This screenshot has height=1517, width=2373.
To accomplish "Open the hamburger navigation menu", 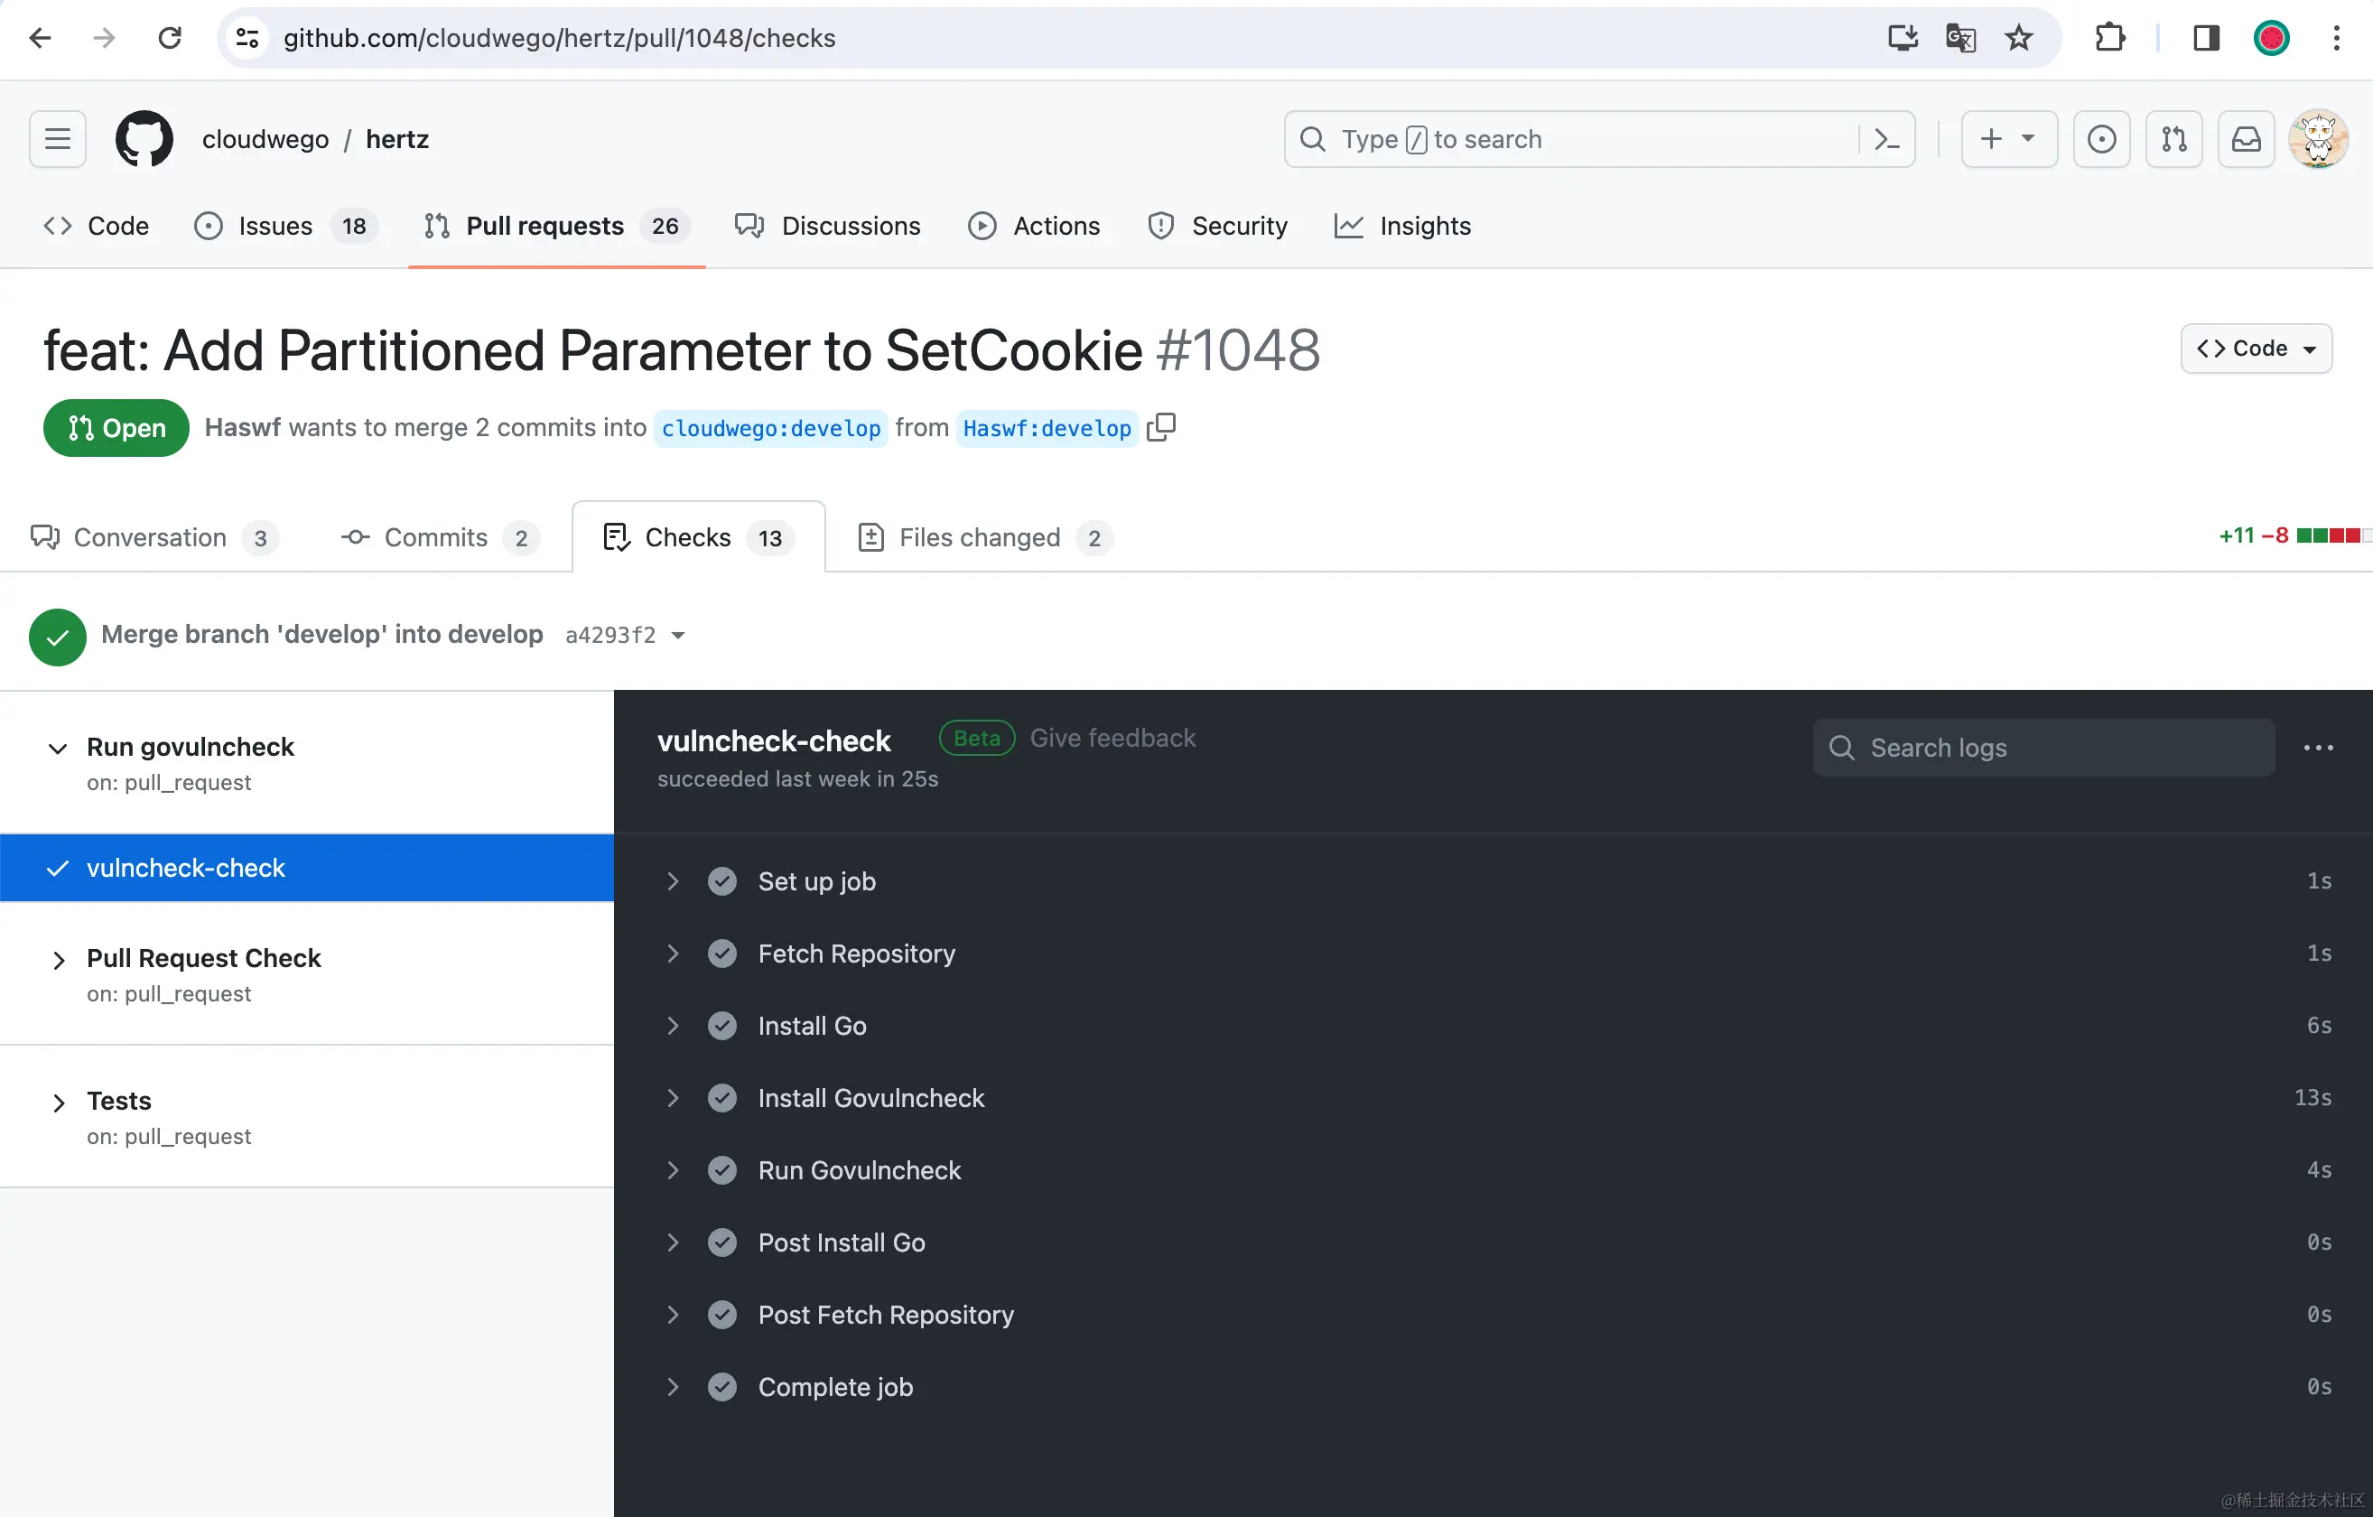I will point(57,139).
